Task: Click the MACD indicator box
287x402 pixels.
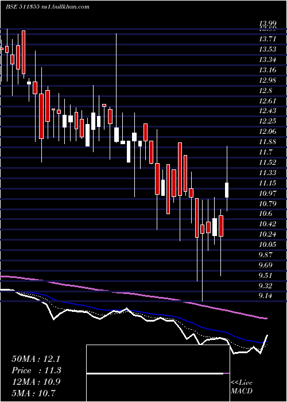Action: click(x=158, y=373)
